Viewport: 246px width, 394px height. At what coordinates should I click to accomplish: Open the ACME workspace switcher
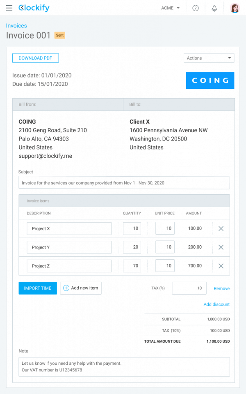pyautogui.click(x=170, y=8)
